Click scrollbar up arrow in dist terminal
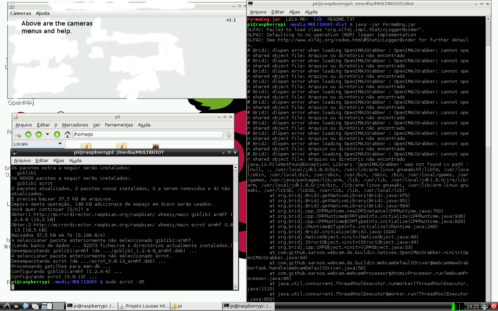498x311 pixels. (x=488, y=19)
